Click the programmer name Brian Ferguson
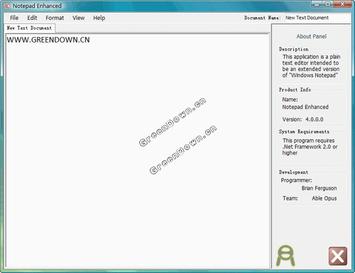This screenshot has width=355, height=273. point(319,188)
